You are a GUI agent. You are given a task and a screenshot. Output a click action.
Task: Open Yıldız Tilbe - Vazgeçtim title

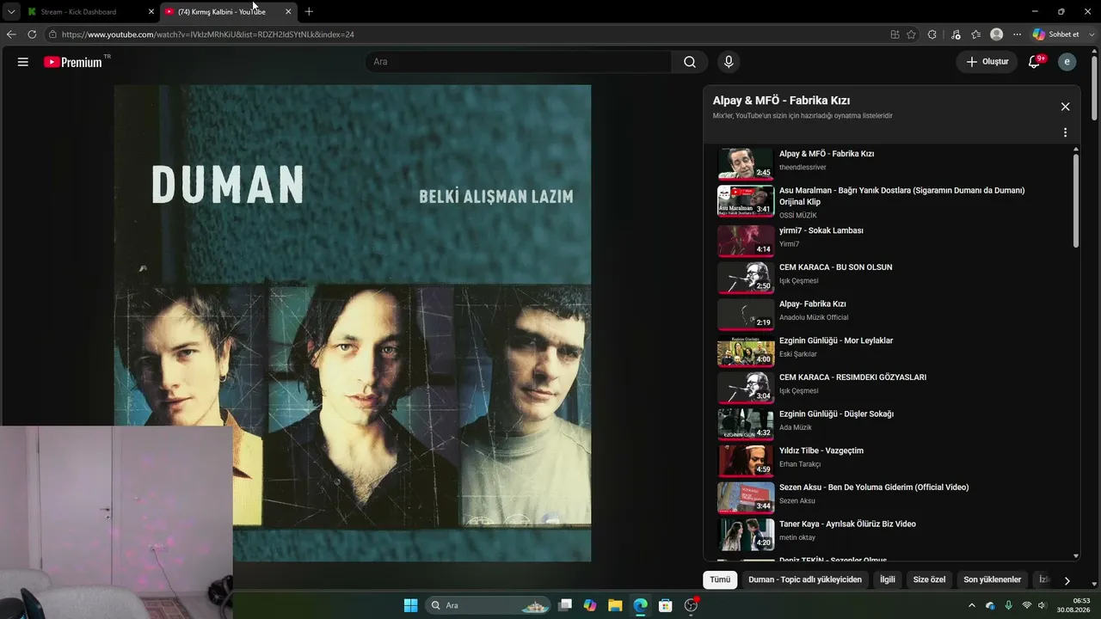pos(821,450)
